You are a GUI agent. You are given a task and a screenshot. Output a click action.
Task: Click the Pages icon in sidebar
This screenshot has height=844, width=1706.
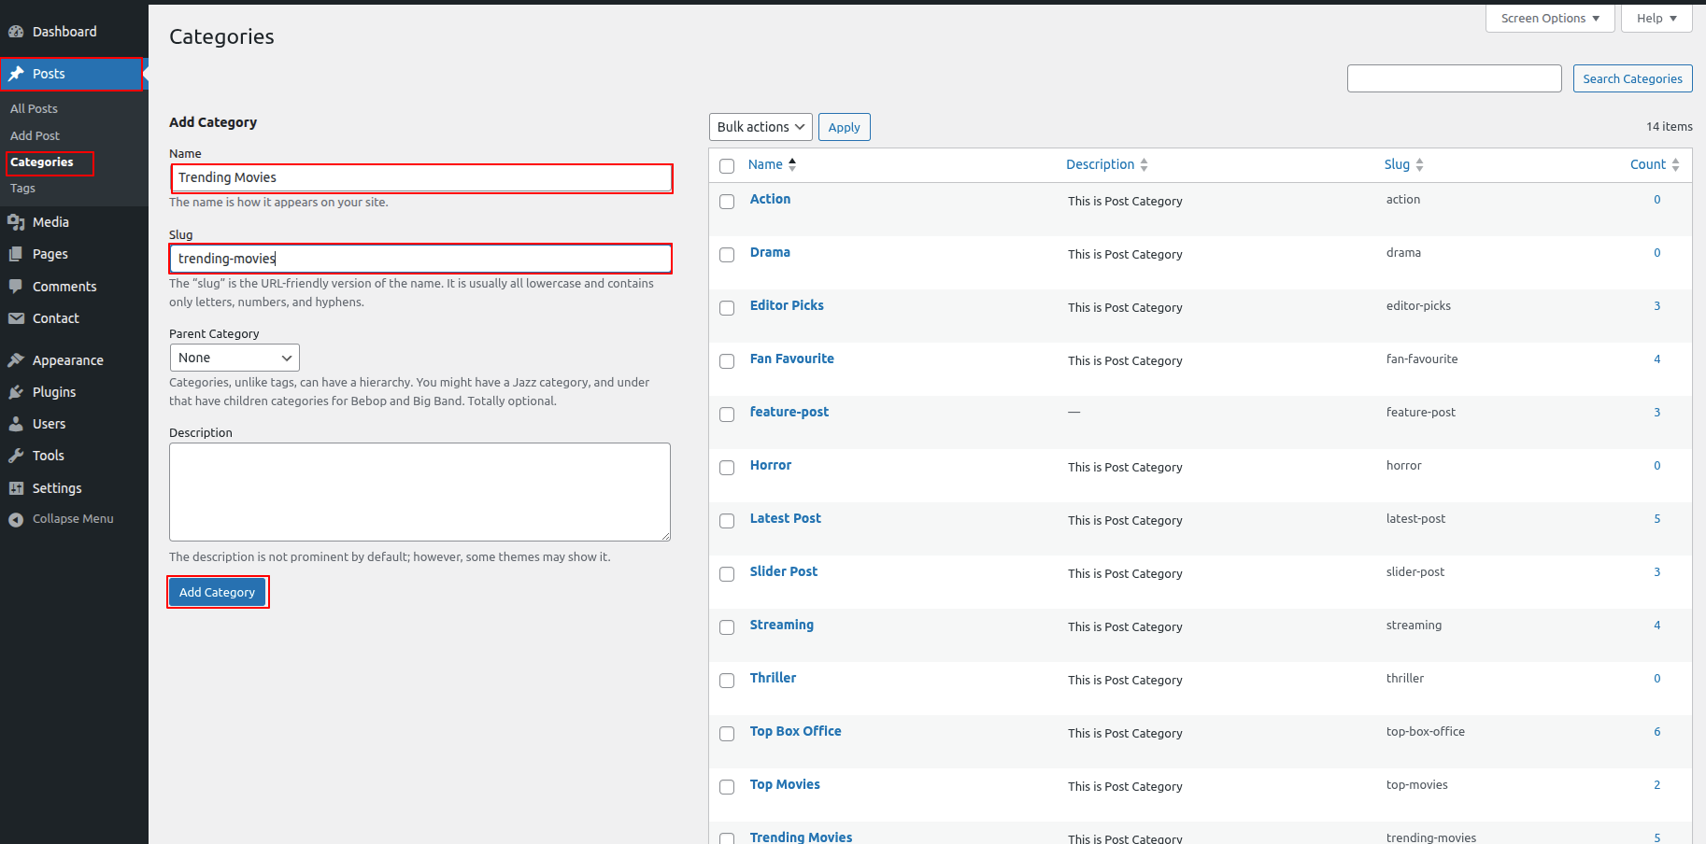(x=16, y=254)
